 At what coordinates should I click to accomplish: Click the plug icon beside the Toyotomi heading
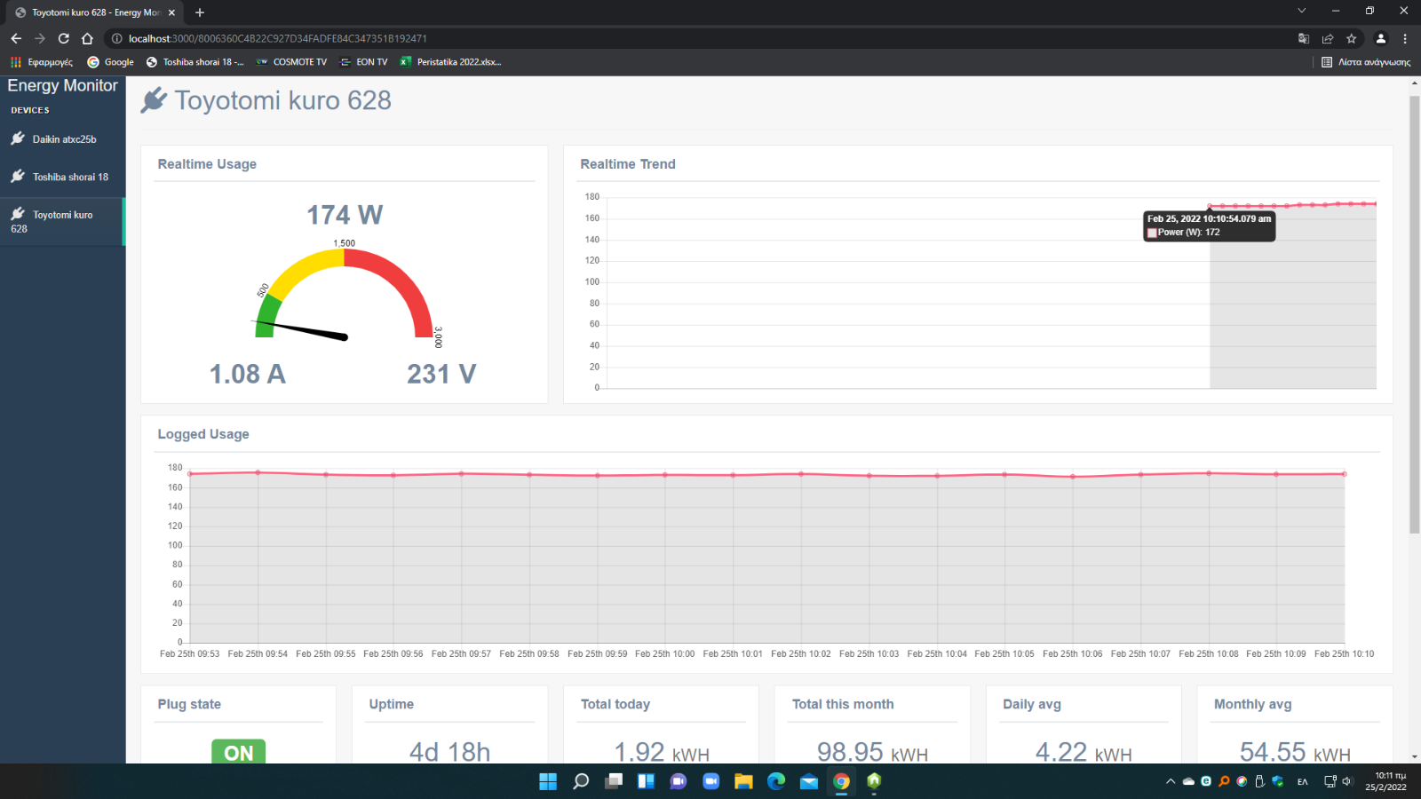click(154, 100)
